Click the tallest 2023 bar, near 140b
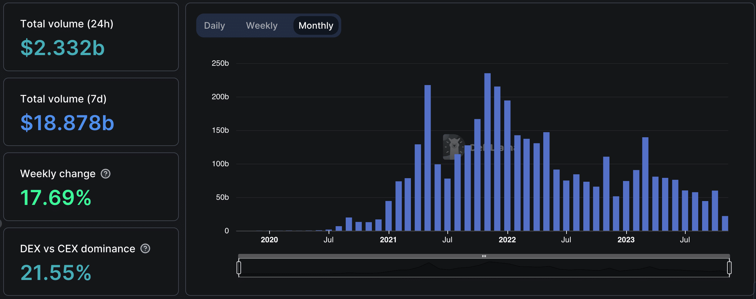 pos(645,184)
